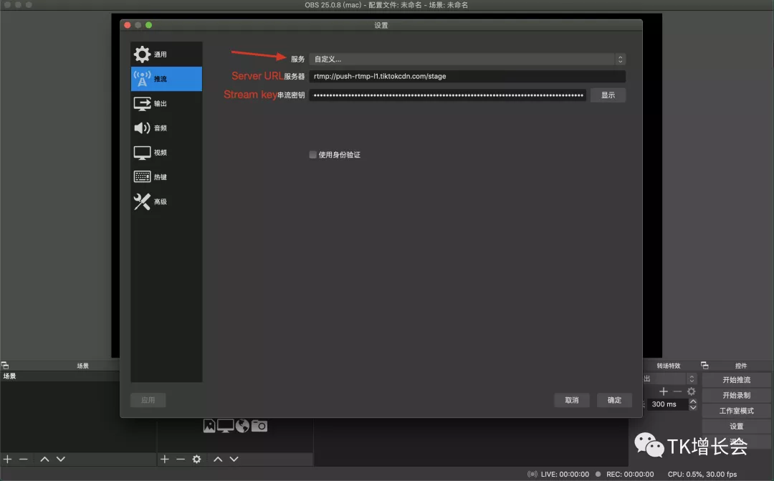Increase the transition duration with the up stepper
The width and height of the screenshot is (774, 481).
[x=693, y=401]
